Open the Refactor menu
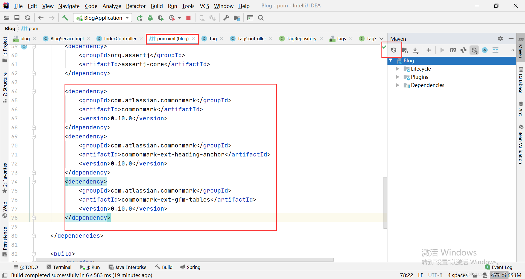 coord(136,6)
